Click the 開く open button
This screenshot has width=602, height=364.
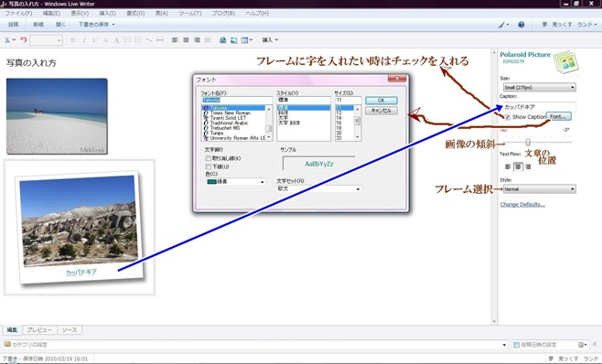(60, 25)
